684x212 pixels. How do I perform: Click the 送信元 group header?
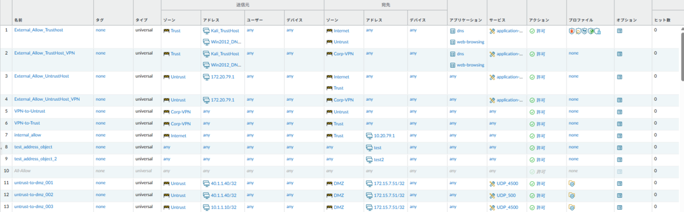[243, 5]
